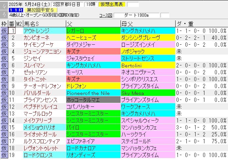Viewport: 228px width, 160px height.
Task: Select horse マーブルロック
Action: [x=45, y=113]
